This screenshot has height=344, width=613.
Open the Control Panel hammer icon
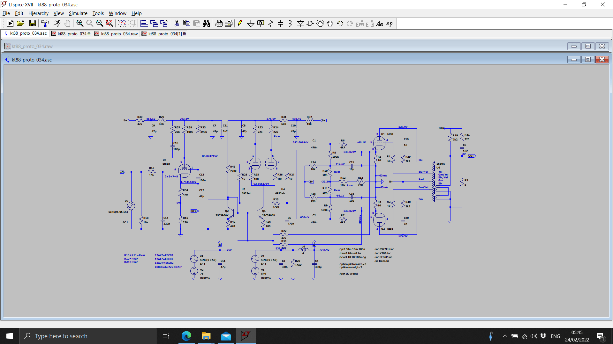click(45, 23)
